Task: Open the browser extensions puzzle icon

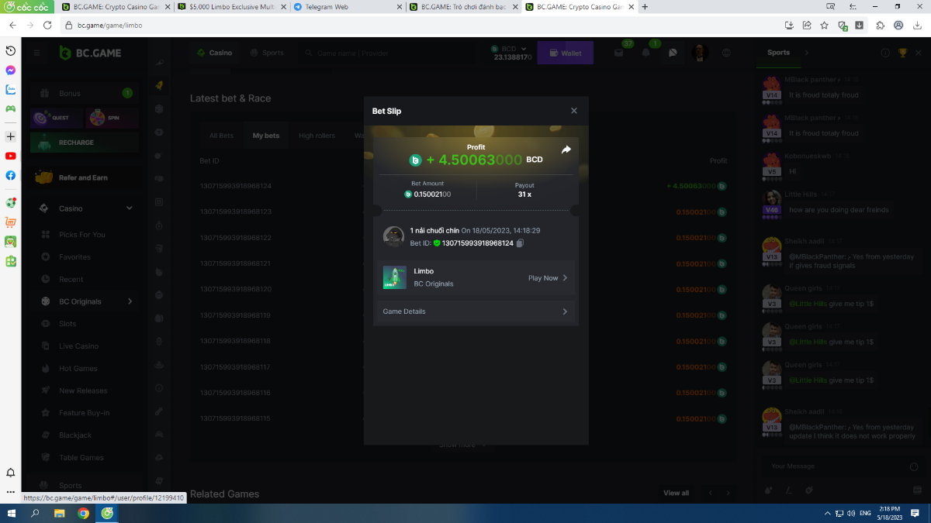Action: 880,25
